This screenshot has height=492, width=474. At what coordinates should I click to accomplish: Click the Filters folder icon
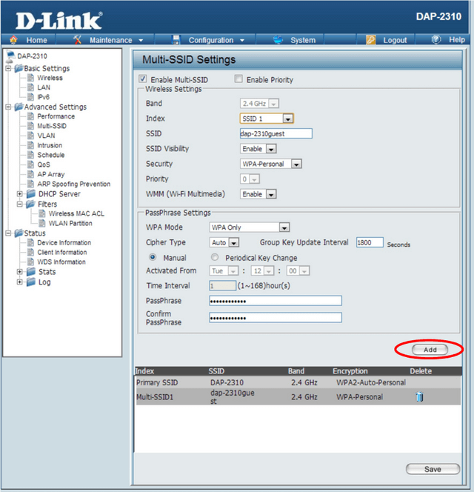point(31,204)
